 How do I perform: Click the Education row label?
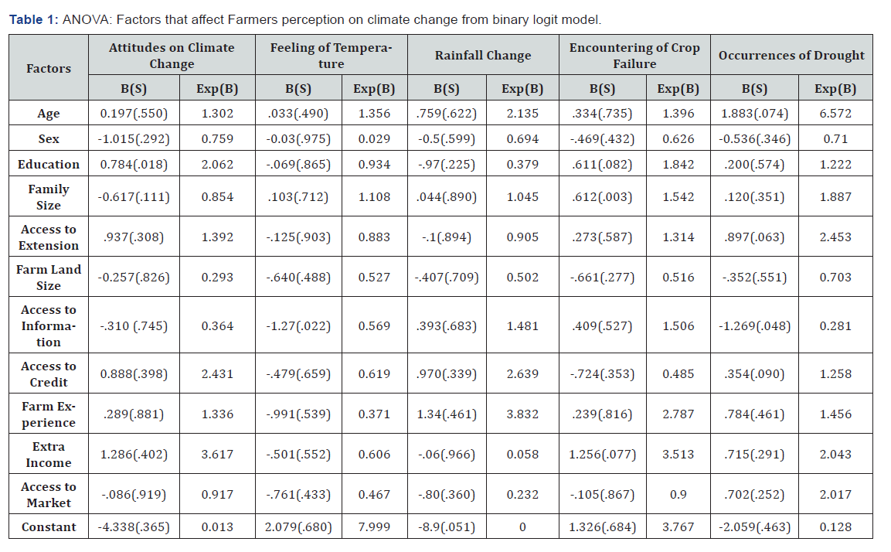[49, 165]
